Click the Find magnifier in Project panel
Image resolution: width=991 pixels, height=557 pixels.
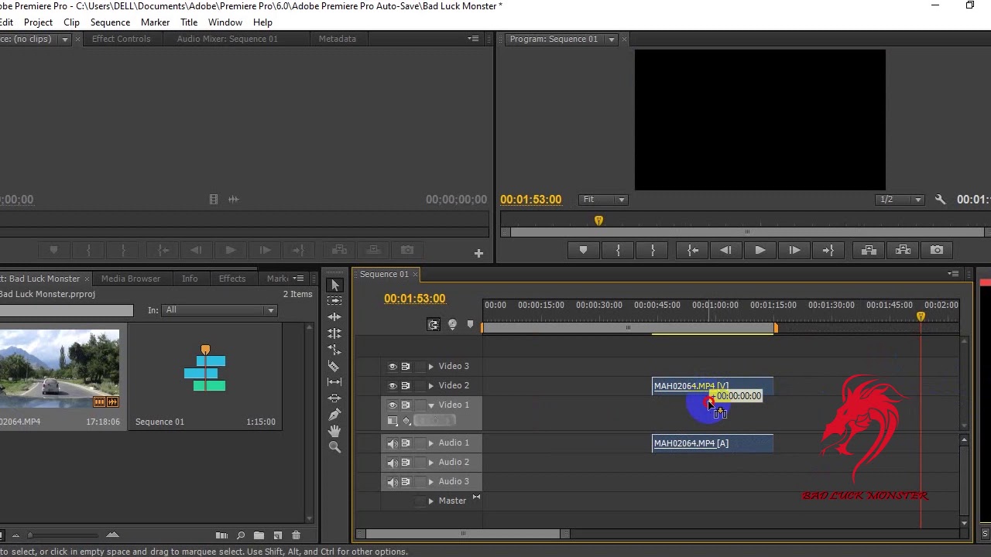(241, 535)
